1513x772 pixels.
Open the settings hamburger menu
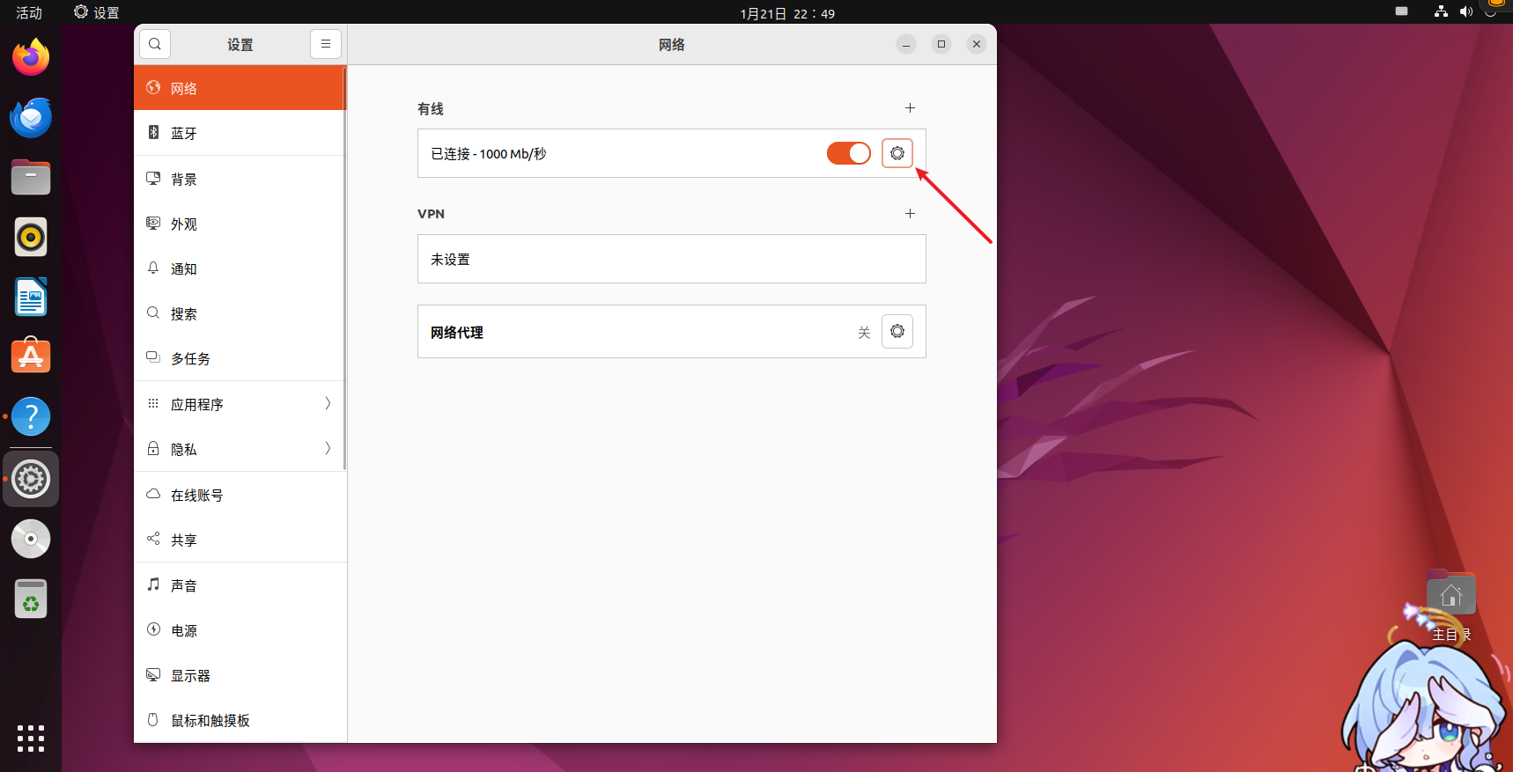(x=326, y=44)
